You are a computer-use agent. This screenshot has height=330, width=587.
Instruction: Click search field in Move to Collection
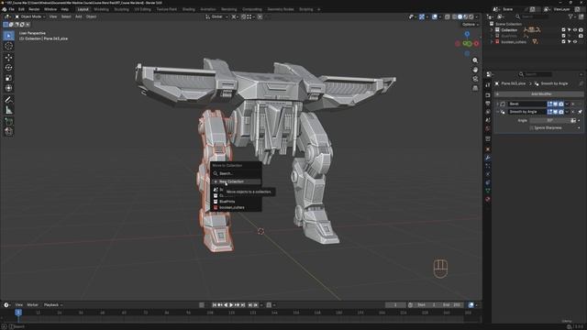click(x=236, y=173)
